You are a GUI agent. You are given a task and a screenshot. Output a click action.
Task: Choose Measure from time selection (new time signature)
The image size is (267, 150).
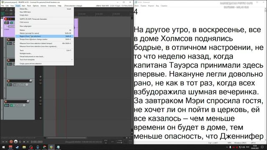pos(45,46)
